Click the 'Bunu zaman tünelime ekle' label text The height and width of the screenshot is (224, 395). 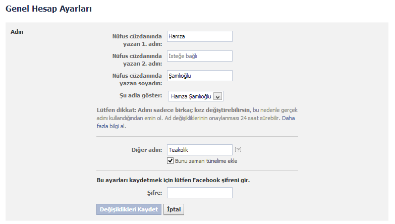pyautogui.click(x=206, y=161)
